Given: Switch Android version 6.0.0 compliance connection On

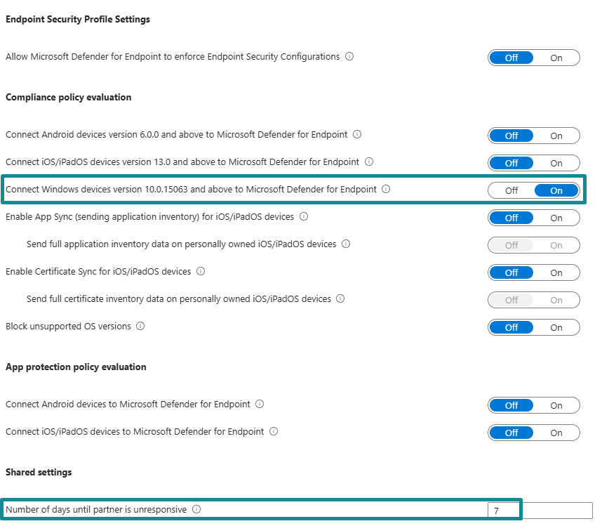Looking at the screenshot, I should tap(556, 136).
